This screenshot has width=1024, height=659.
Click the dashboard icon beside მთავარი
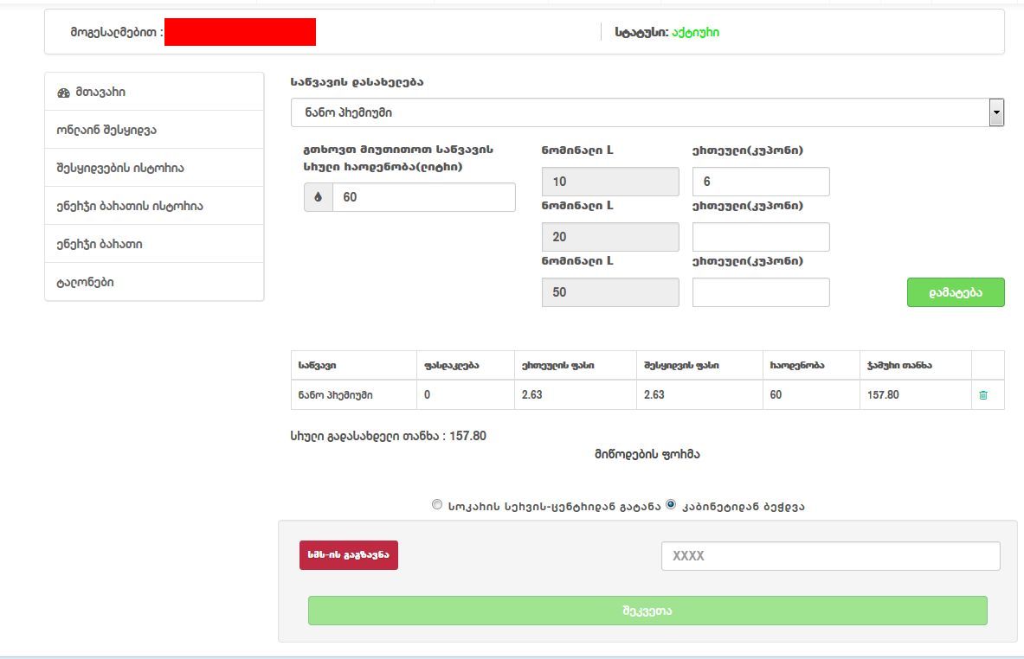tap(63, 93)
